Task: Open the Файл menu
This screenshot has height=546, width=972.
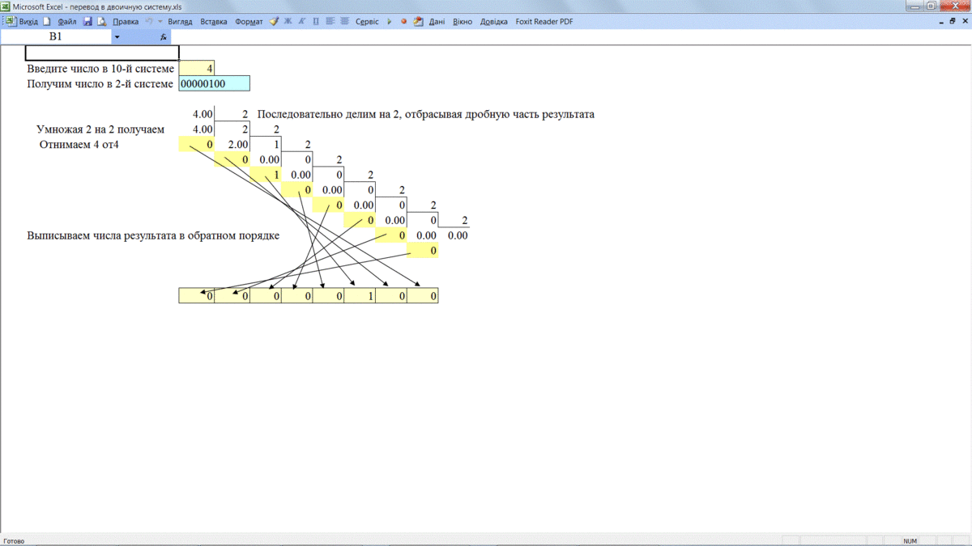Action: click(x=67, y=22)
